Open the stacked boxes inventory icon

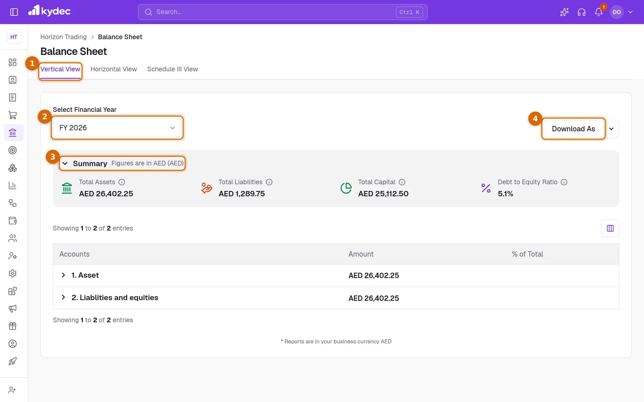coord(12,168)
